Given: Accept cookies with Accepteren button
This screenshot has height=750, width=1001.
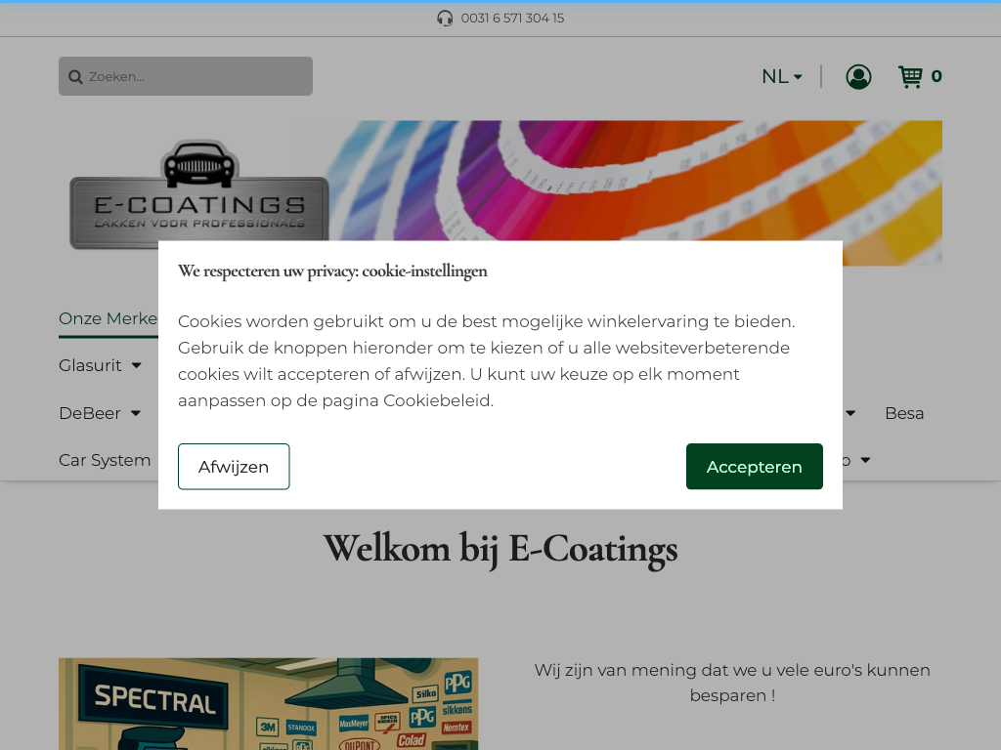Looking at the screenshot, I should pyautogui.click(x=754, y=467).
